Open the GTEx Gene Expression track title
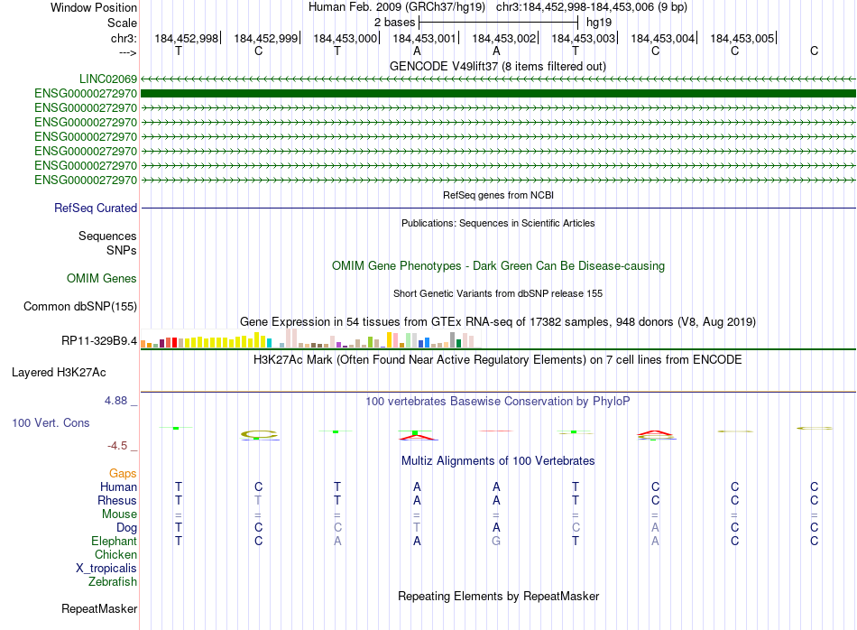857x630 pixels. click(497, 321)
